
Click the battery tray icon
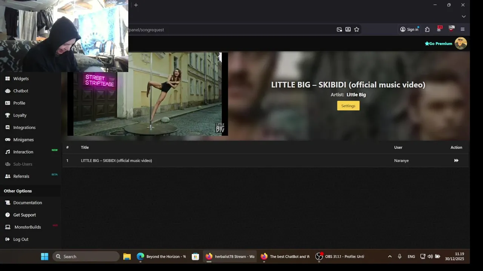pyautogui.click(x=437, y=256)
